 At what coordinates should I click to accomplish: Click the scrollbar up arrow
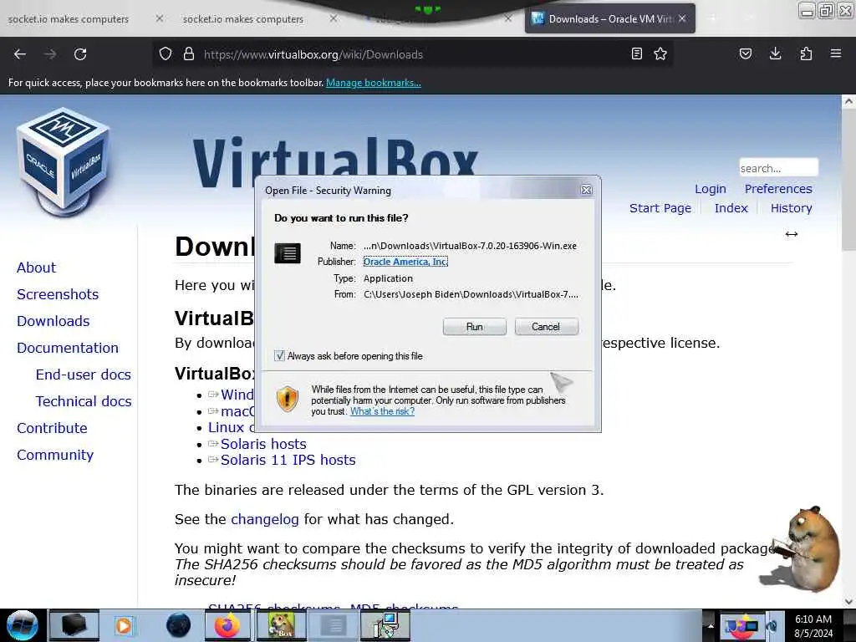click(848, 101)
